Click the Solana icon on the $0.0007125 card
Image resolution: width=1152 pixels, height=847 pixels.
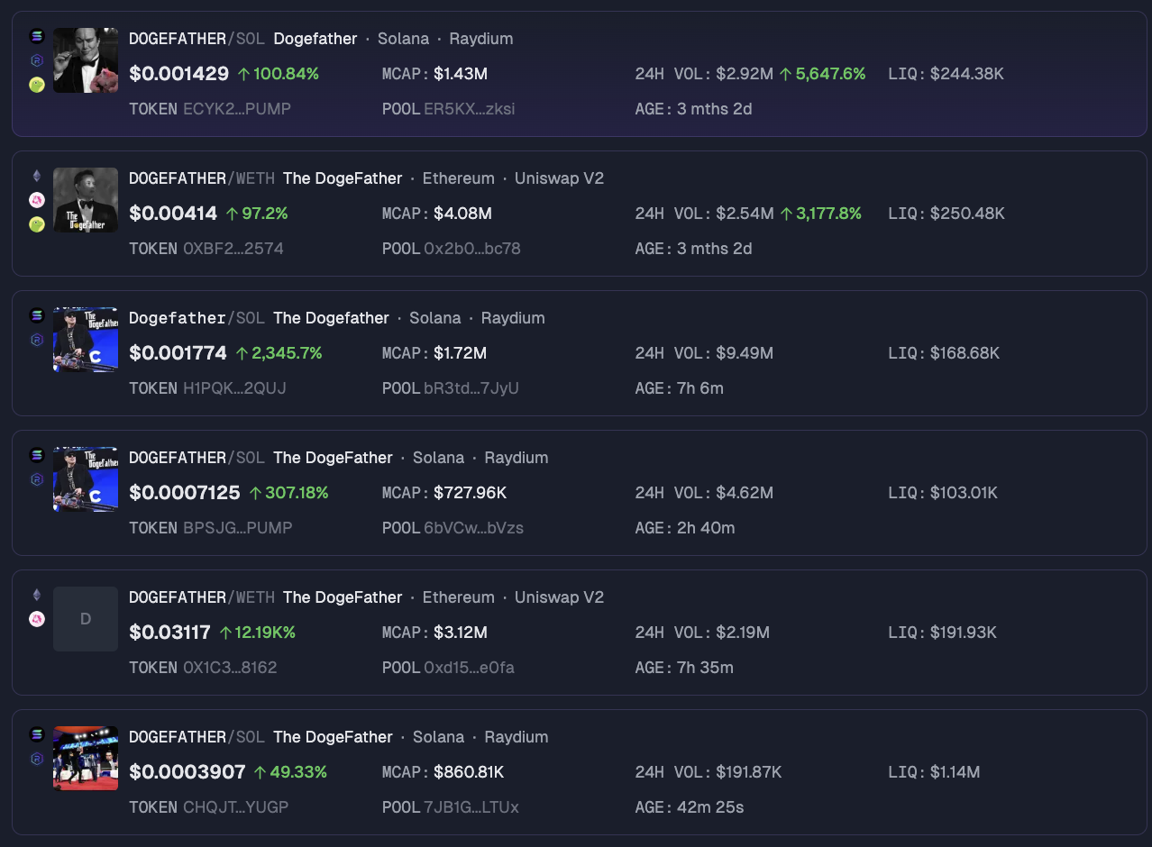(37, 456)
